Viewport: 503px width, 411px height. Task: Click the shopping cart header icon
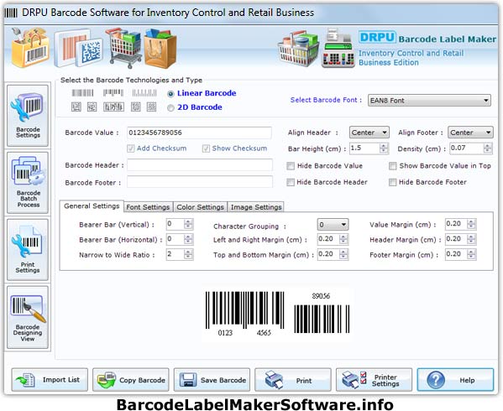coord(123,48)
